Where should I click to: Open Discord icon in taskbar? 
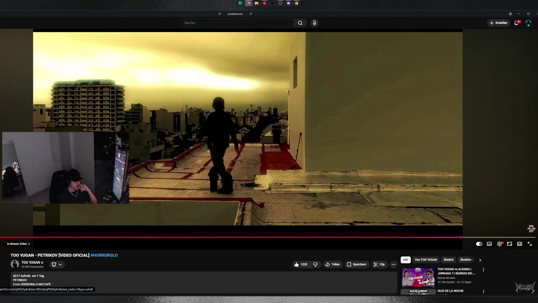[288, 3]
